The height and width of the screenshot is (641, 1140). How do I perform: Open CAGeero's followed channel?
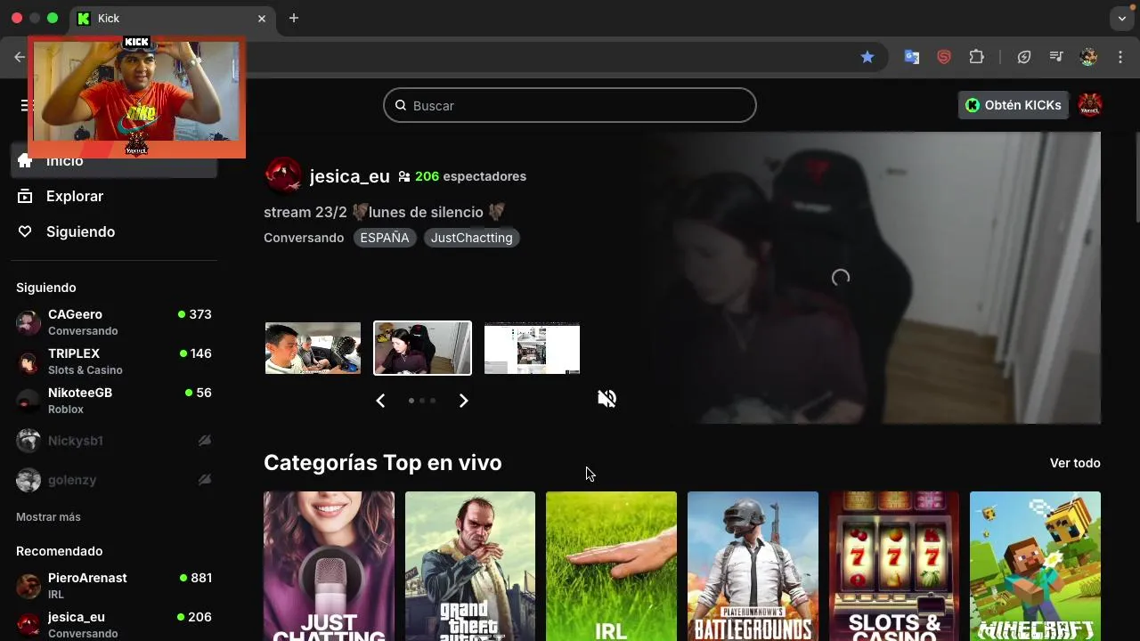point(114,322)
